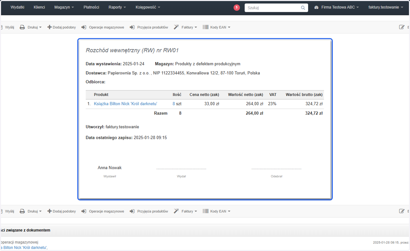Click 324,72 zł in the Razem row
410x251 pixels.
point(314,113)
